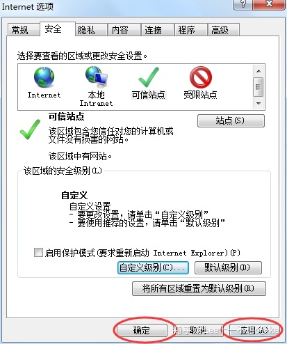
Task: Click the zone list scroll down arrow
Action: pos(259,104)
